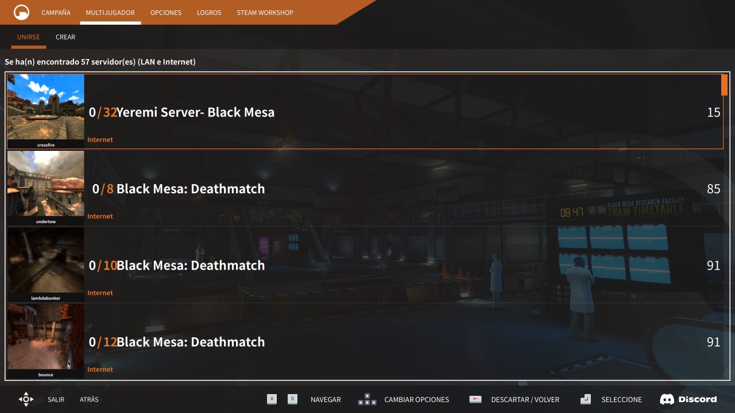The image size is (735, 413).
Task: Click the bounce map thumbnail
Action: [46, 337]
